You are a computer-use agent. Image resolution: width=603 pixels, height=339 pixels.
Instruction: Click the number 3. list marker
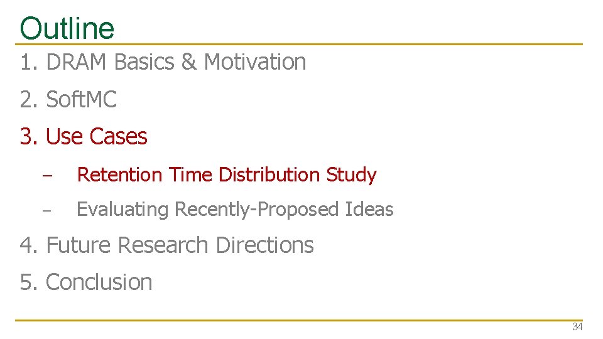click(x=30, y=136)
